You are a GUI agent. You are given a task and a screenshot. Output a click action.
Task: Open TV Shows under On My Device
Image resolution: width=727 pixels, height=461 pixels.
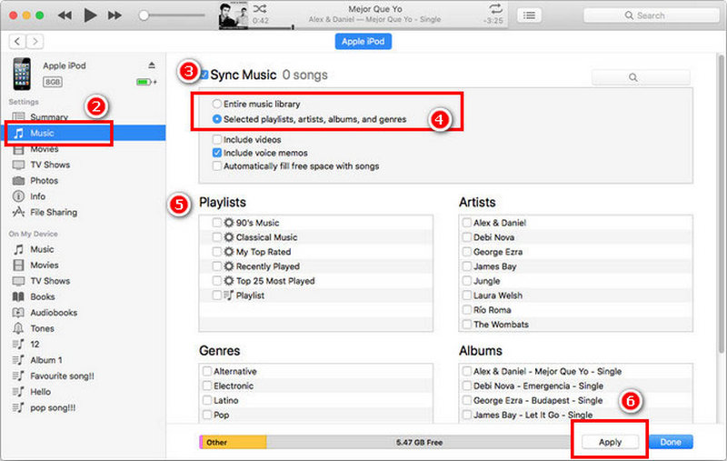click(50, 281)
